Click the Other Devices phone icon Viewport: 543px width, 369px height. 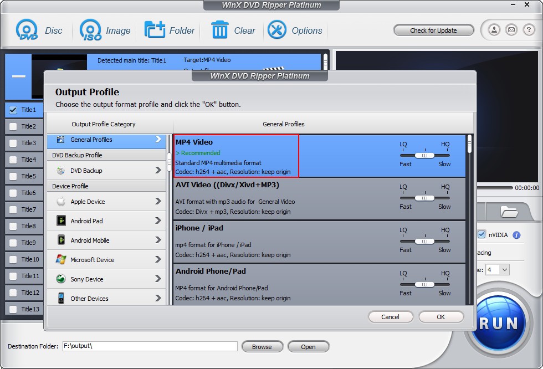point(61,298)
